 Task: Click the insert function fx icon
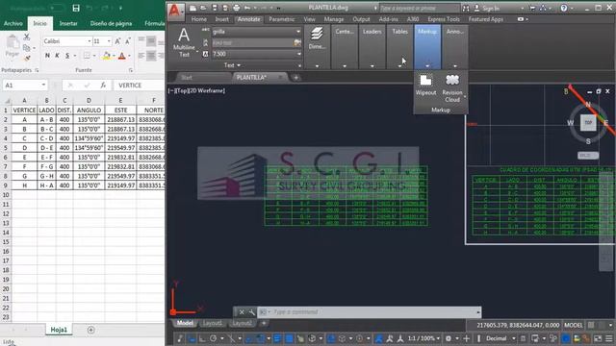[x=103, y=86]
